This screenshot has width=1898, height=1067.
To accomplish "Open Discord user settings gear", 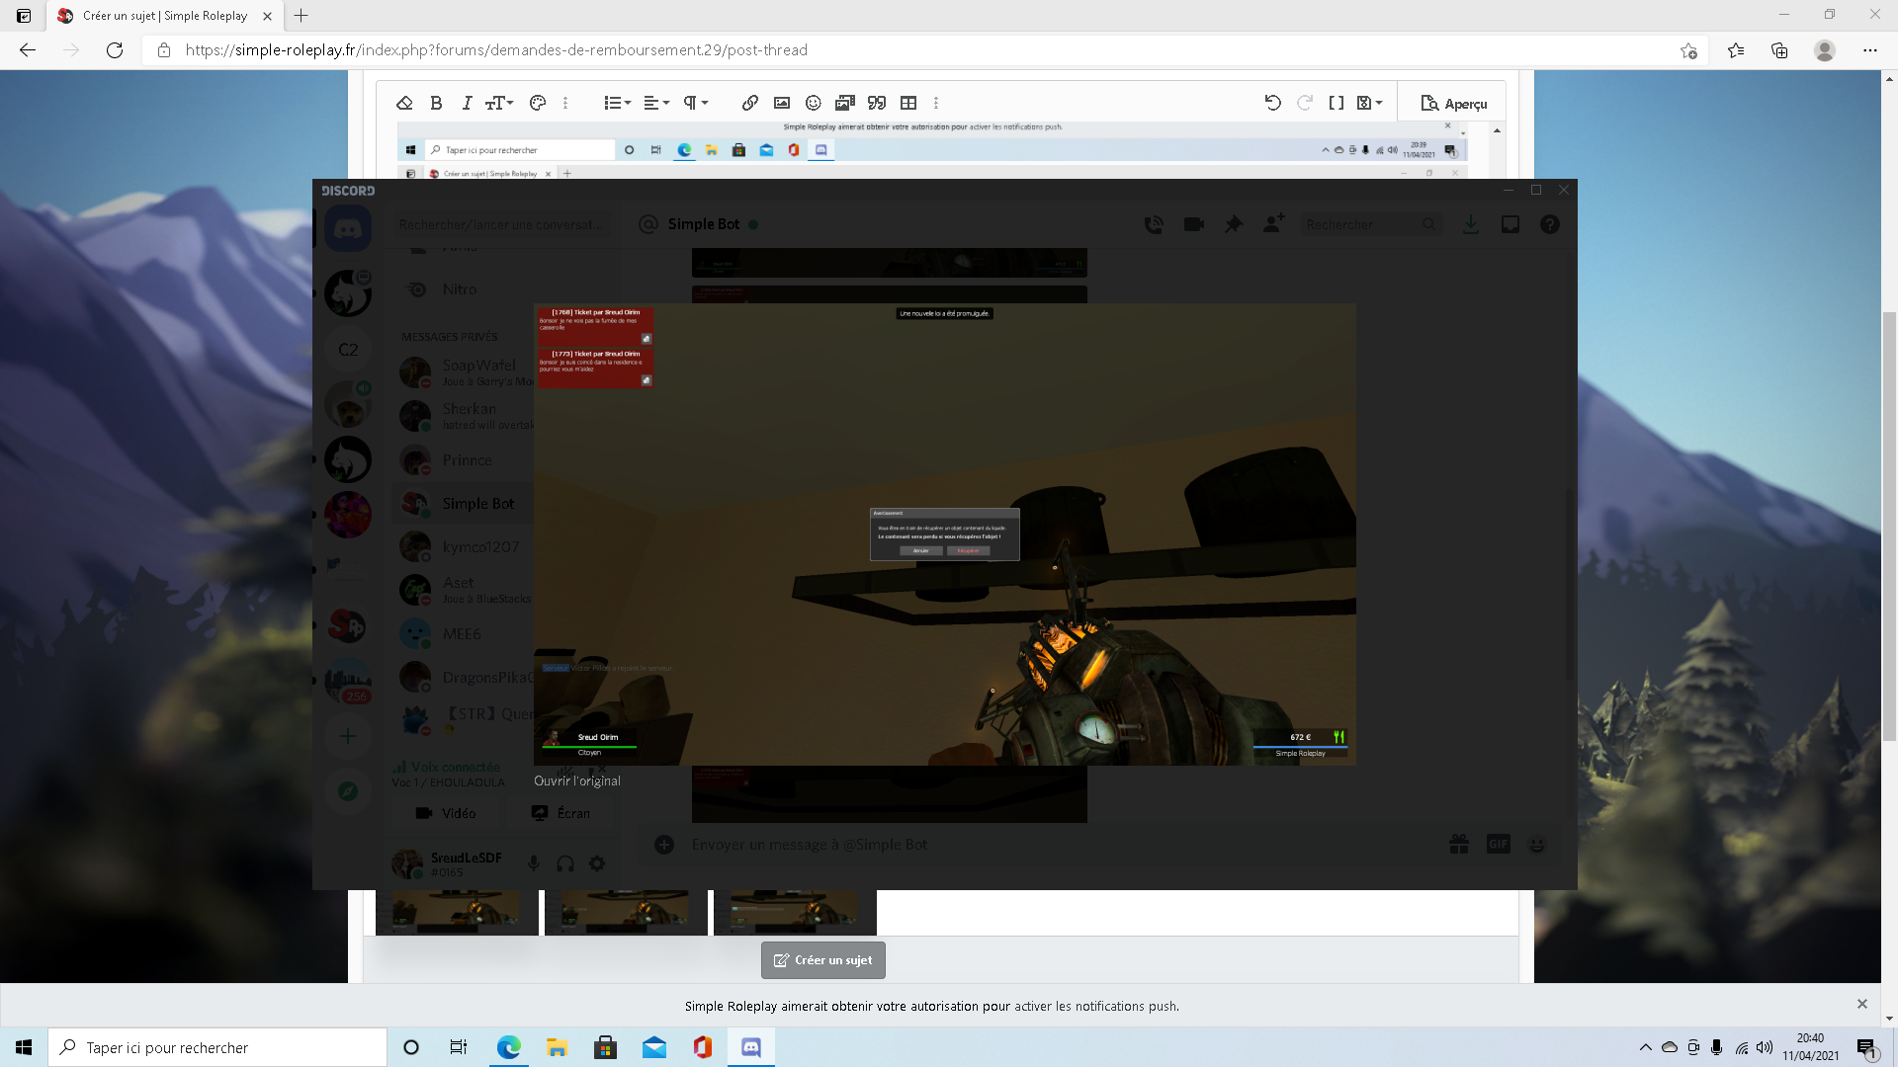I will pos(597,863).
